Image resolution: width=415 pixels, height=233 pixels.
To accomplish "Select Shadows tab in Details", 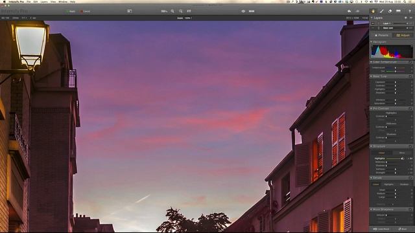I will coord(404,184).
